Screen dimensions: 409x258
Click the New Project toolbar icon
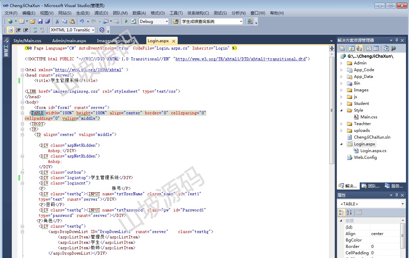click(10, 21)
